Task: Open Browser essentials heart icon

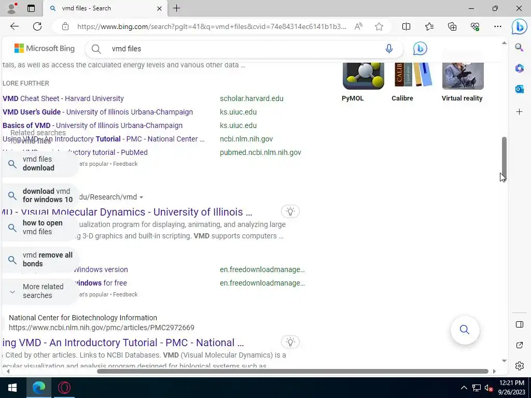Action: pyautogui.click(x=475, y=26)
